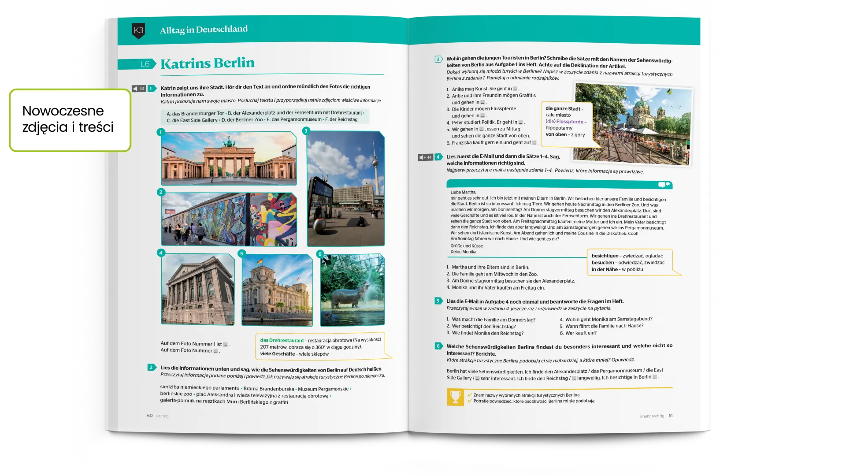The width and height of the screenshot is (846, 476).
Task: Click the second checkmark about Berlin preferences
Action: 470,401
